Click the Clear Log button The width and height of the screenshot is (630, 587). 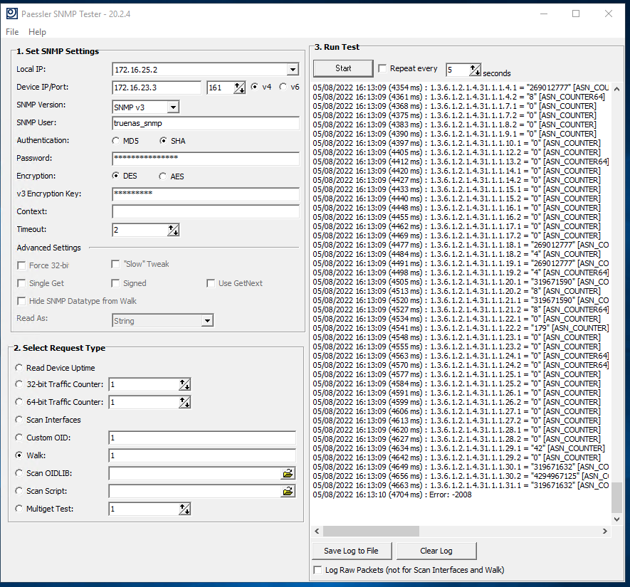[436, 551]
